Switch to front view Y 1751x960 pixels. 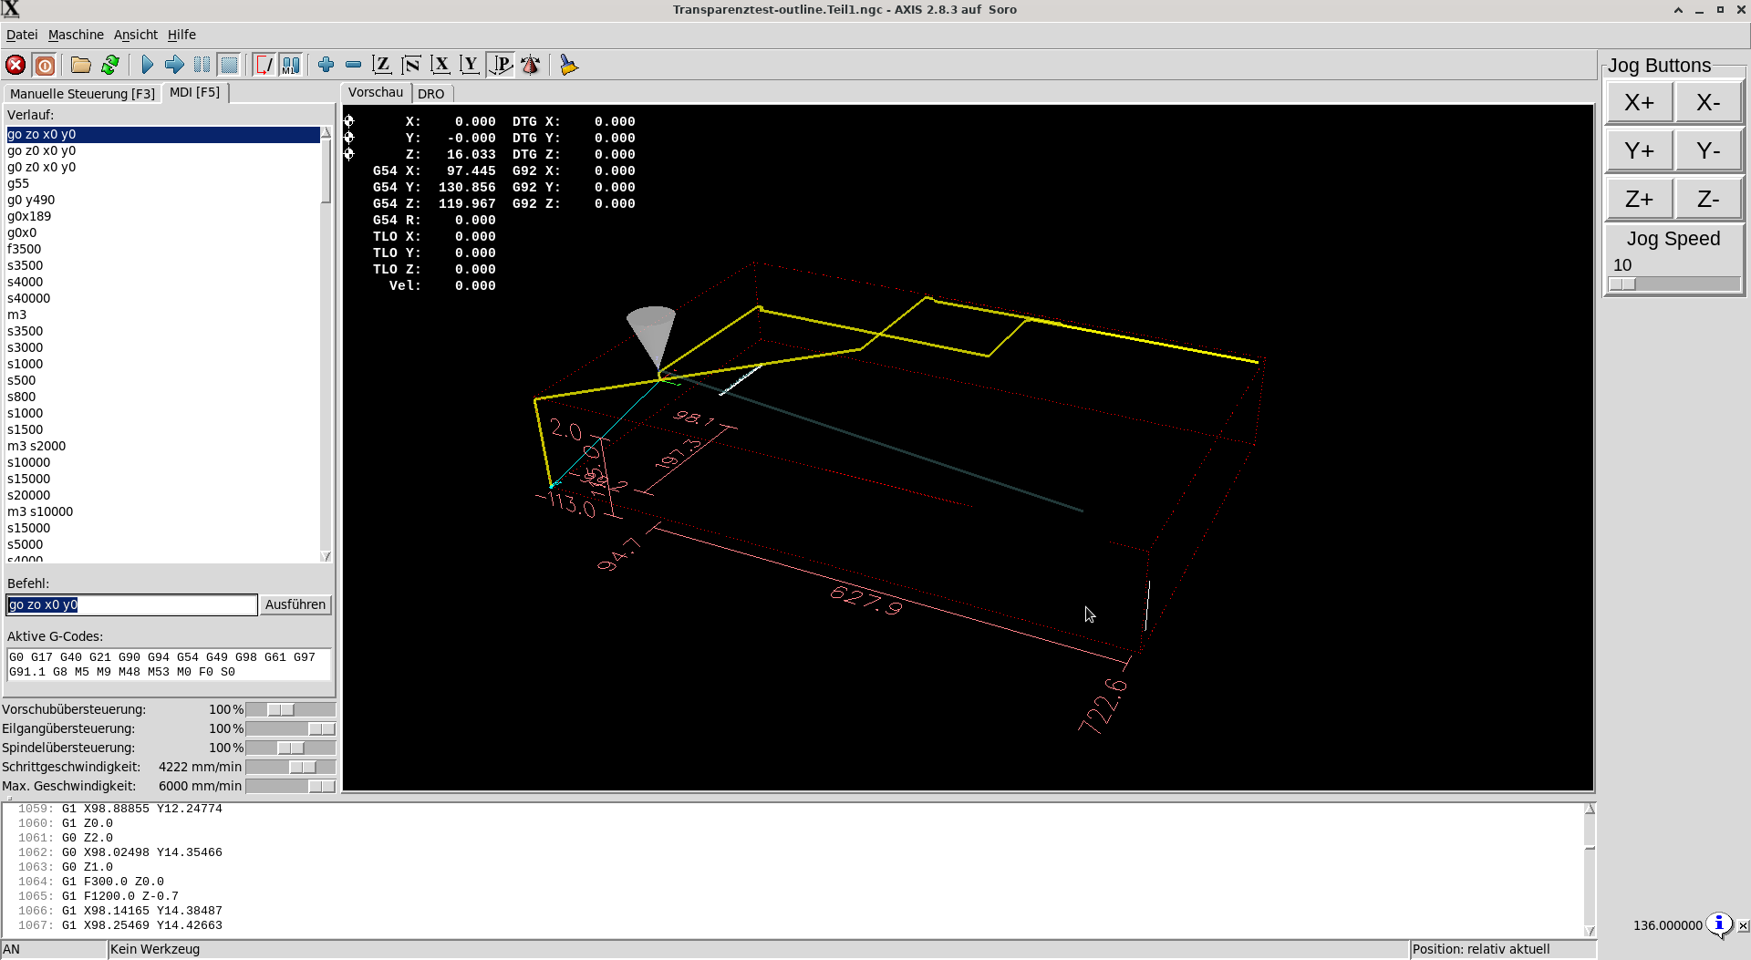pos(470,65)
